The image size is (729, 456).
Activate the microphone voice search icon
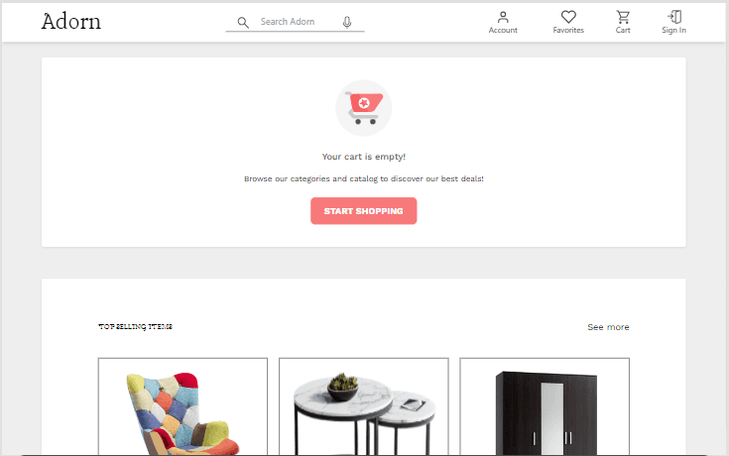tap(347, 22)
